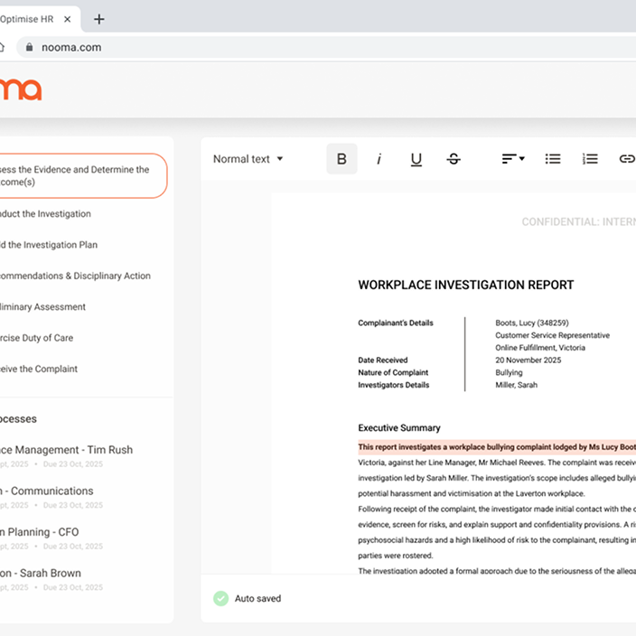
Task: Click complainant name Boots, Lucy (348259)
Action: [x=532, y=323]
